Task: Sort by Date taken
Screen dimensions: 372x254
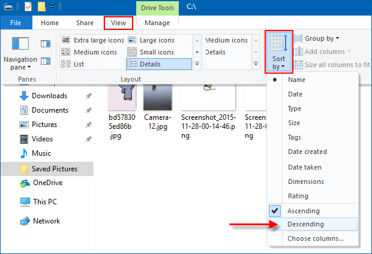Action: 304,167
